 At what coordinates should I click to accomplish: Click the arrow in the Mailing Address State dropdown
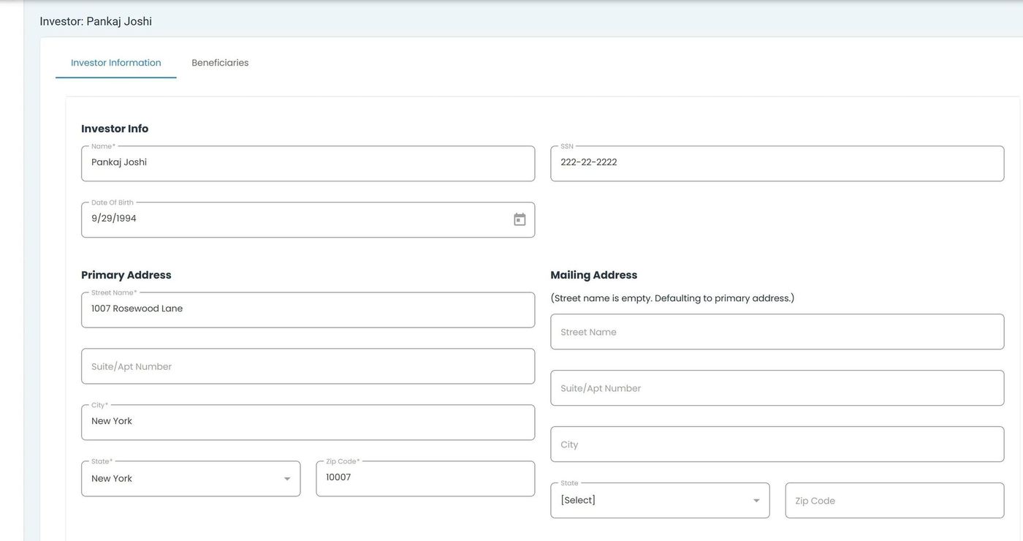756,501
